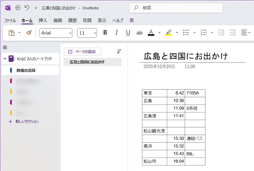Select the 10:36 table cell

176,101
